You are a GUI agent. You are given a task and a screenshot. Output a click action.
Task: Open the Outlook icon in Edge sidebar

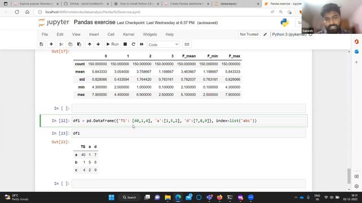[x=356, y=51]
